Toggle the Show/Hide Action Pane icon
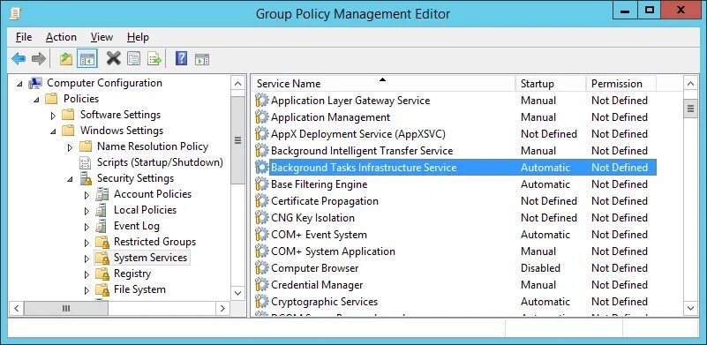707x345 pixels. (202, 59)
